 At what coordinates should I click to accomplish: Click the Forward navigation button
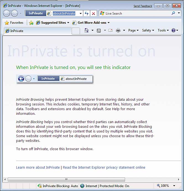(15, 14)
